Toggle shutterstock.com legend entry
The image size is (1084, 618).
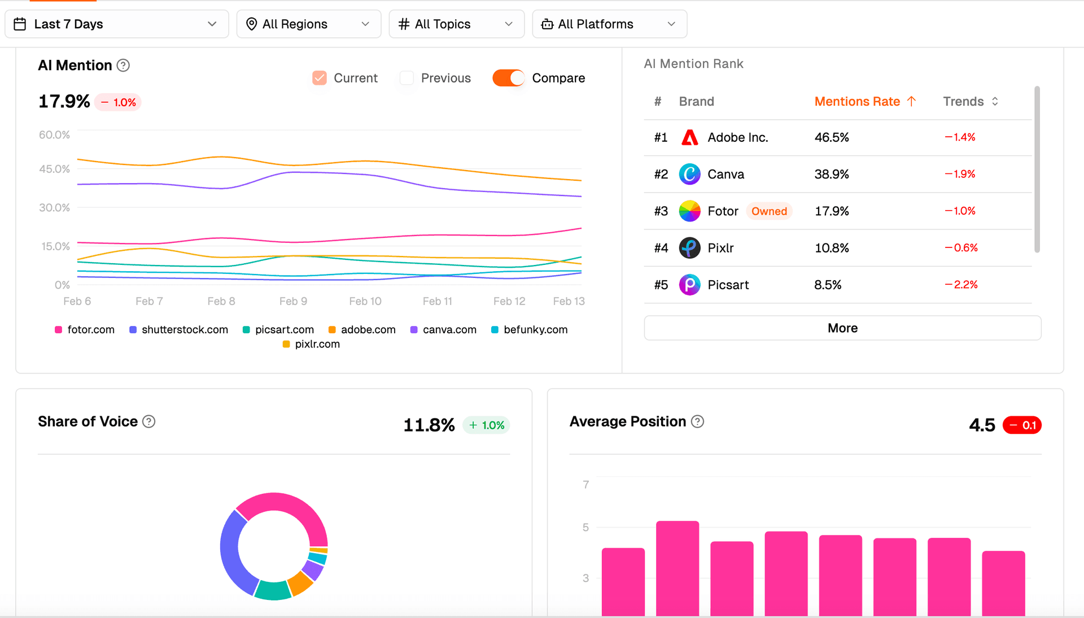click(179, 330)
